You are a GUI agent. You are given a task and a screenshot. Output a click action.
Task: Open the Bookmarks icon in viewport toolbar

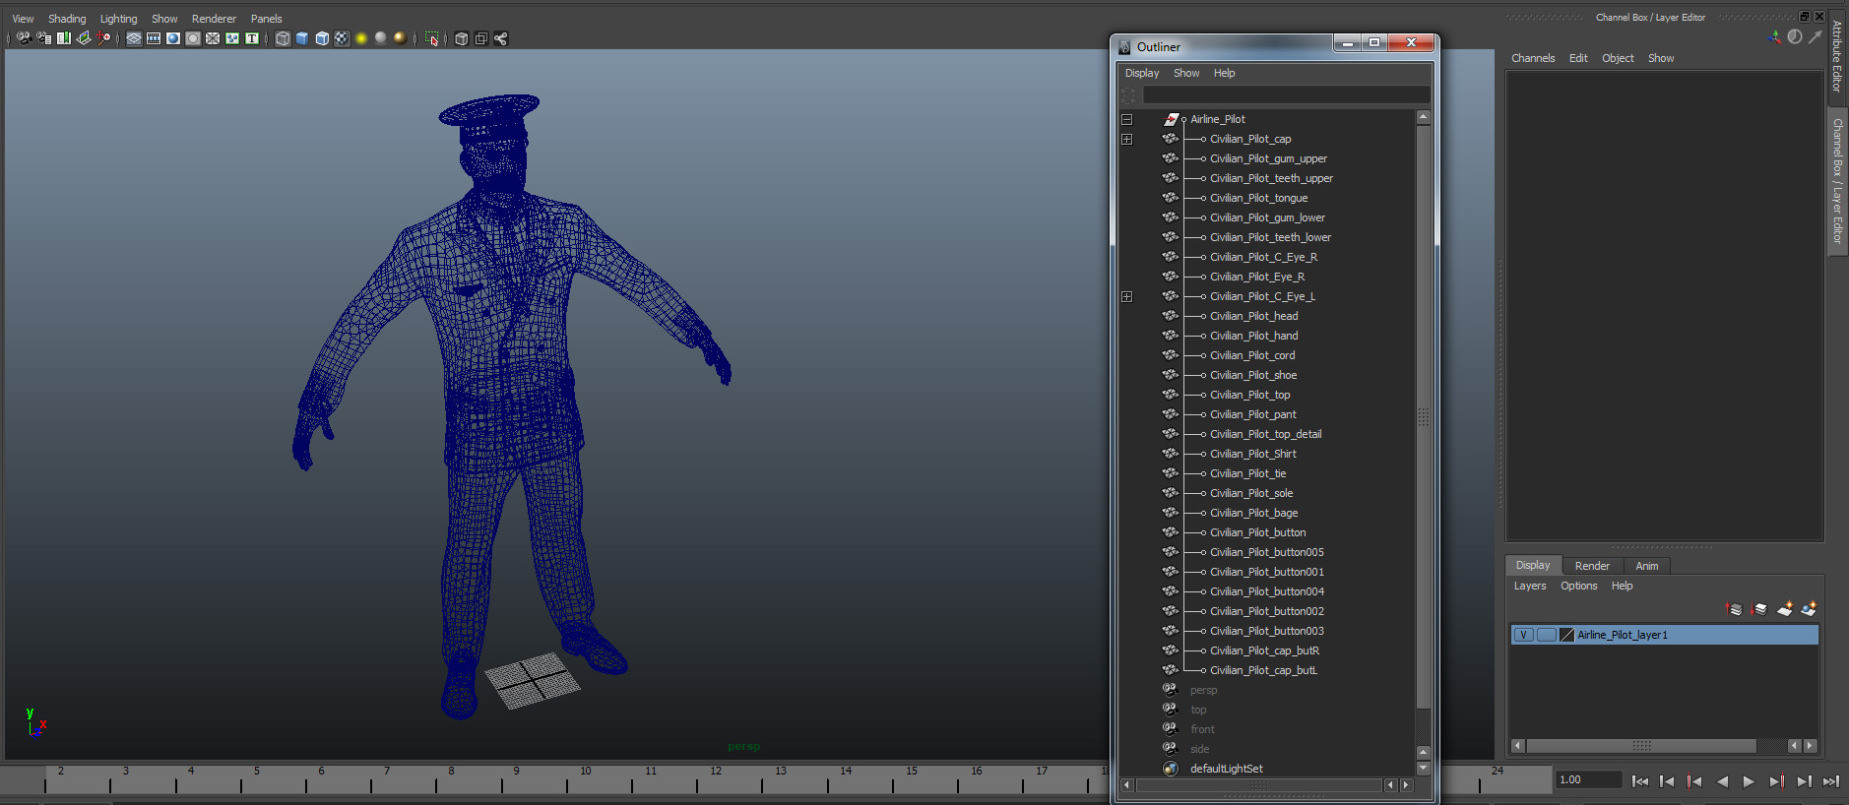pyautogui.click(x=64, y=38)
